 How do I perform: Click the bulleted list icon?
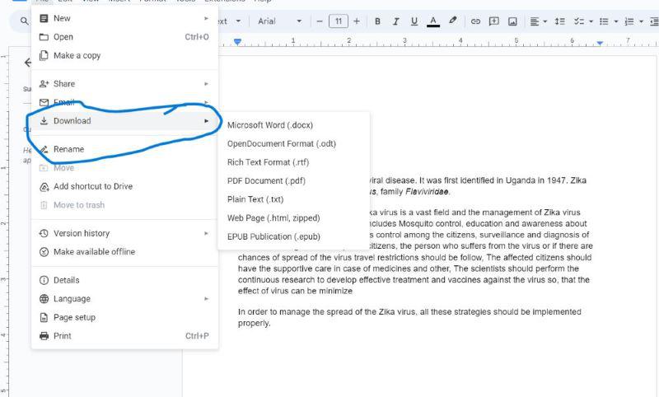604,21
